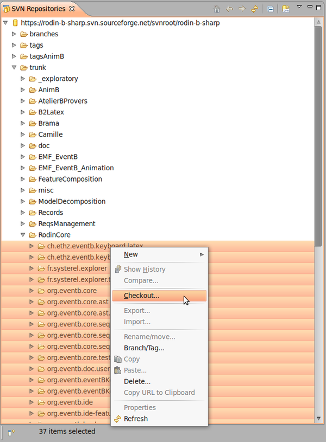
Task: Click the AnimB folder icon
Action: [33, 90]
